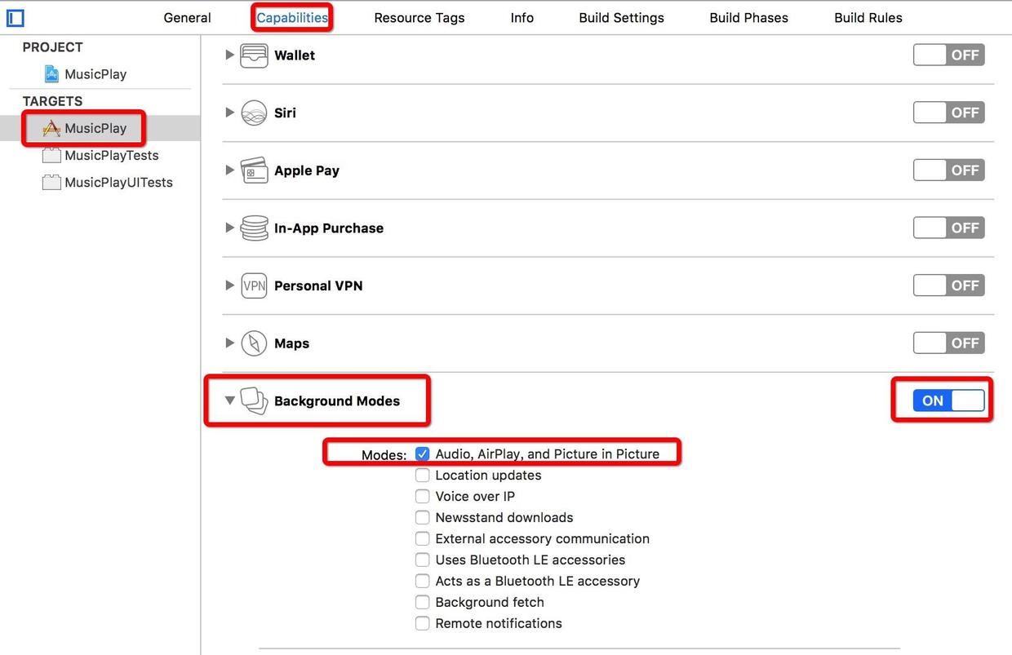Open the General tab
This screenshot has height=655, width=1012.
point(187,18)
